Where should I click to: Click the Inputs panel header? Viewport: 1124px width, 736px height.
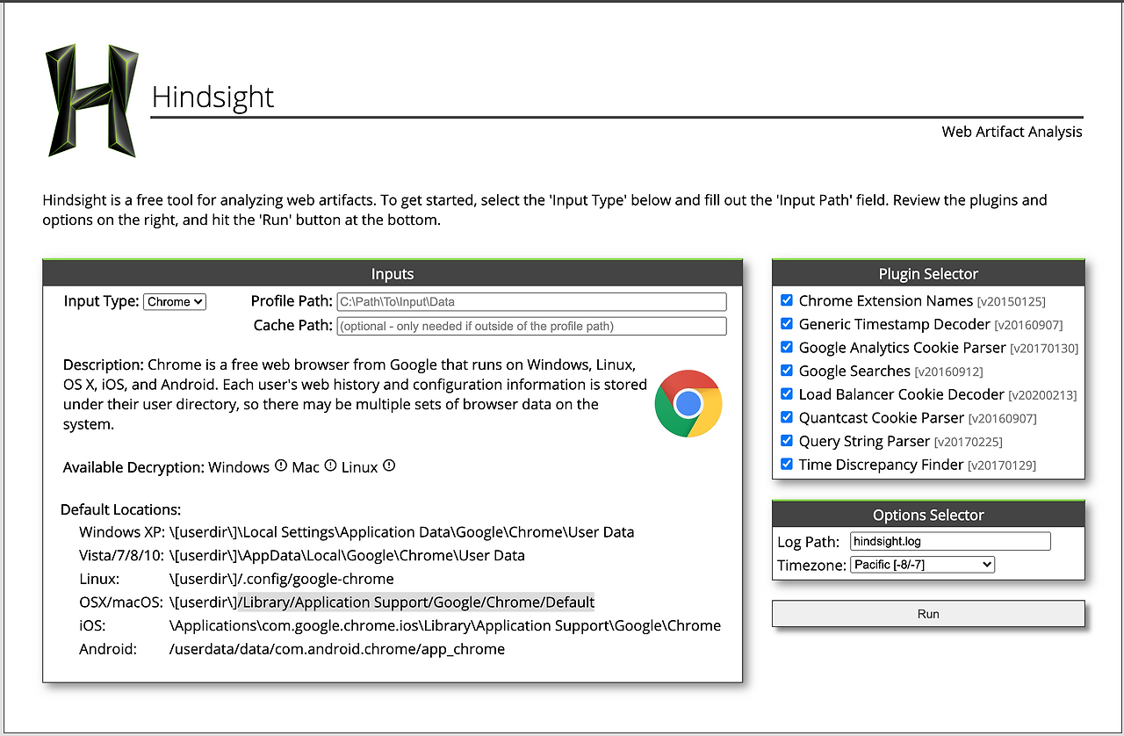(393, 273)
